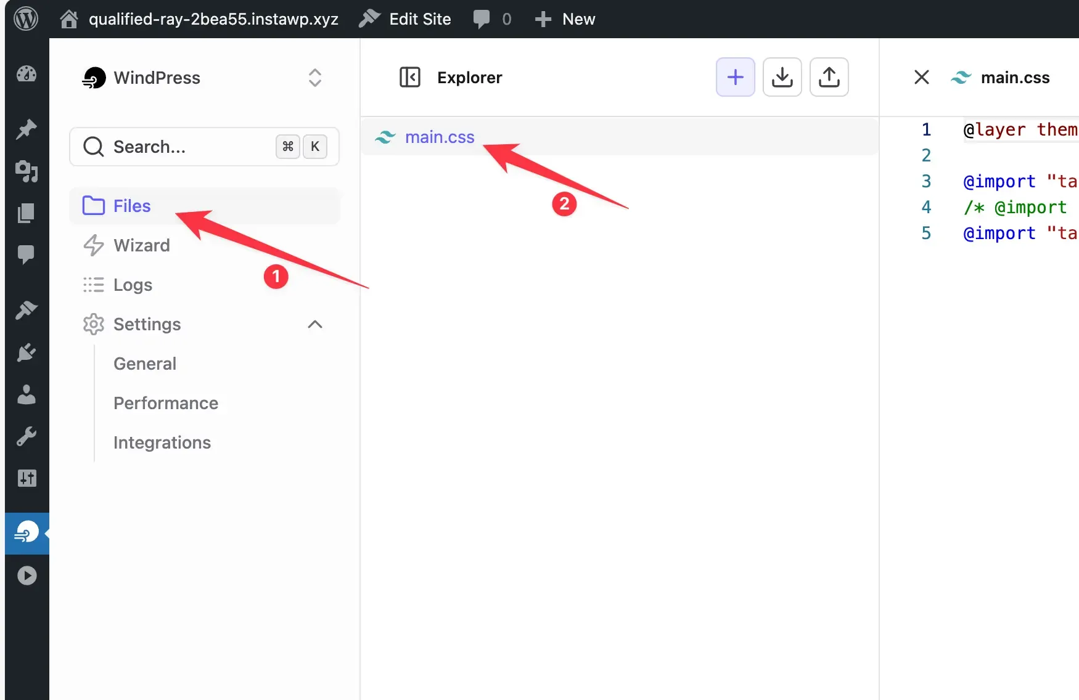Collapse the Settings section
This screenshot has width=1079, height=700.
(x=315, y=325)
